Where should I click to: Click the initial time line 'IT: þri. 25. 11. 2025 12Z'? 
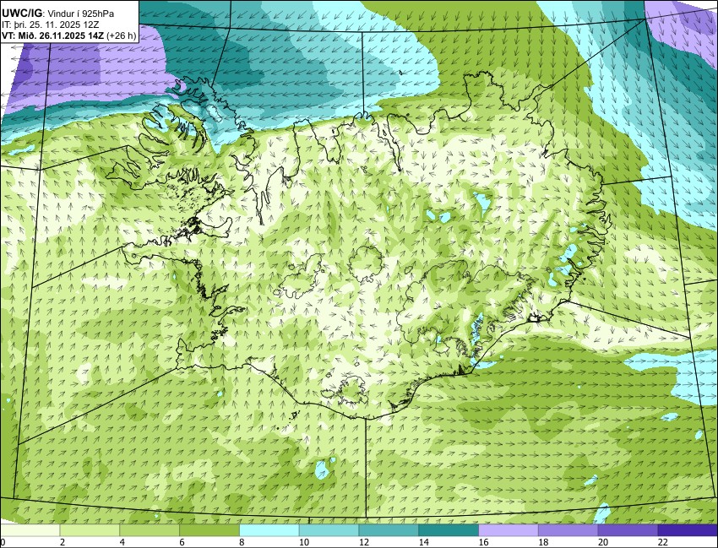[x=51, y=24]
